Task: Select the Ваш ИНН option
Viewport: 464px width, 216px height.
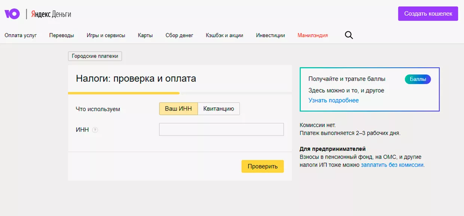Action: 178,109
